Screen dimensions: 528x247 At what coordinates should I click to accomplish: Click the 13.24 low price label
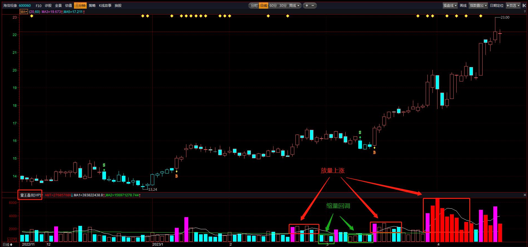(x=153, y=190)
